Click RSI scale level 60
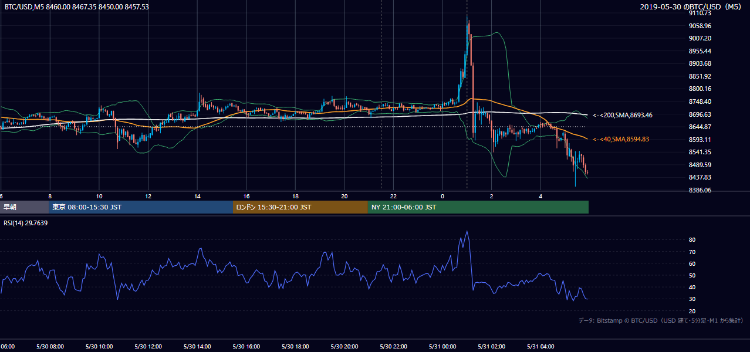This screenshot has height=352, width=750. tap(692, 264)
